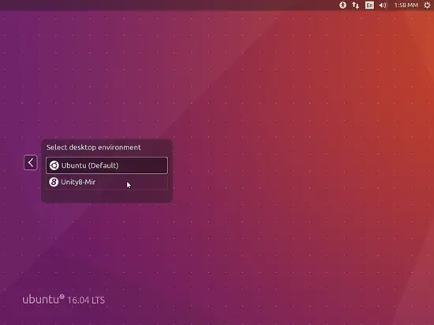Screen dimensions: 434x325
Task: Open the clock showing 1:58
Action: pos(406,5)
